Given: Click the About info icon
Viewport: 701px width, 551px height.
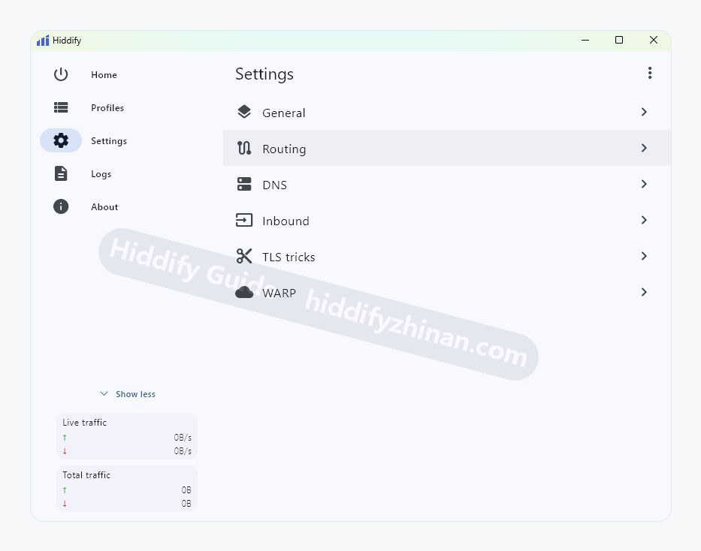Looking at the screenshot, I should (x=61, y=206).
